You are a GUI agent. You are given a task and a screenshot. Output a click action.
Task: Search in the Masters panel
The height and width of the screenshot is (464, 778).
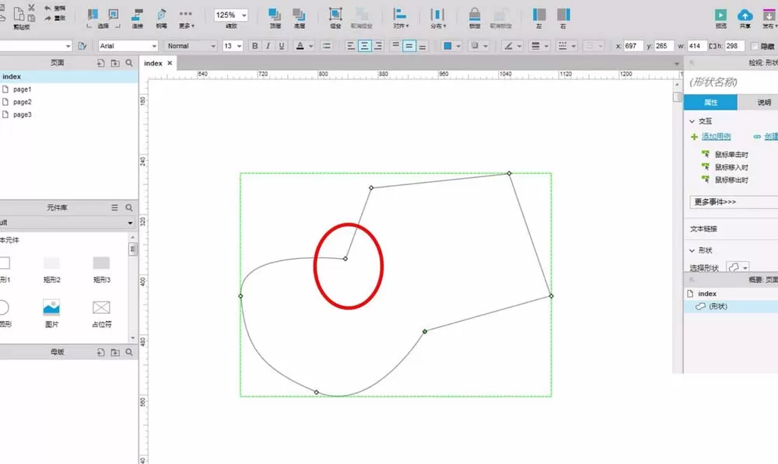click(x=129, y=352)
